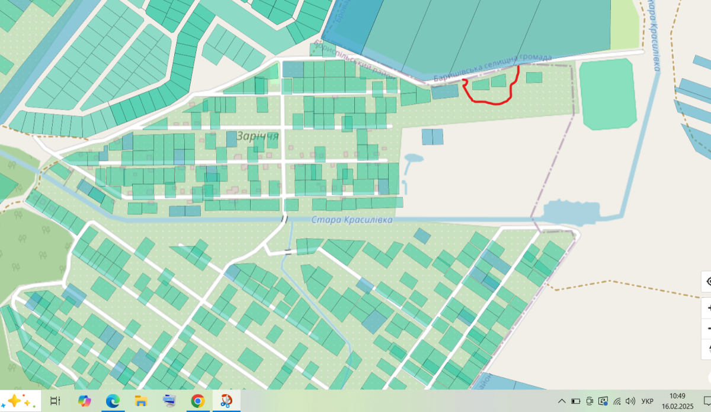Open Wi-Fi network settings in tray
711x412 pixels.
[617, 401]
